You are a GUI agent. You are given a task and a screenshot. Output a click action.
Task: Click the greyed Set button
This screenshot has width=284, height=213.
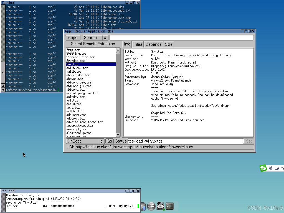(x=249, y=141)
